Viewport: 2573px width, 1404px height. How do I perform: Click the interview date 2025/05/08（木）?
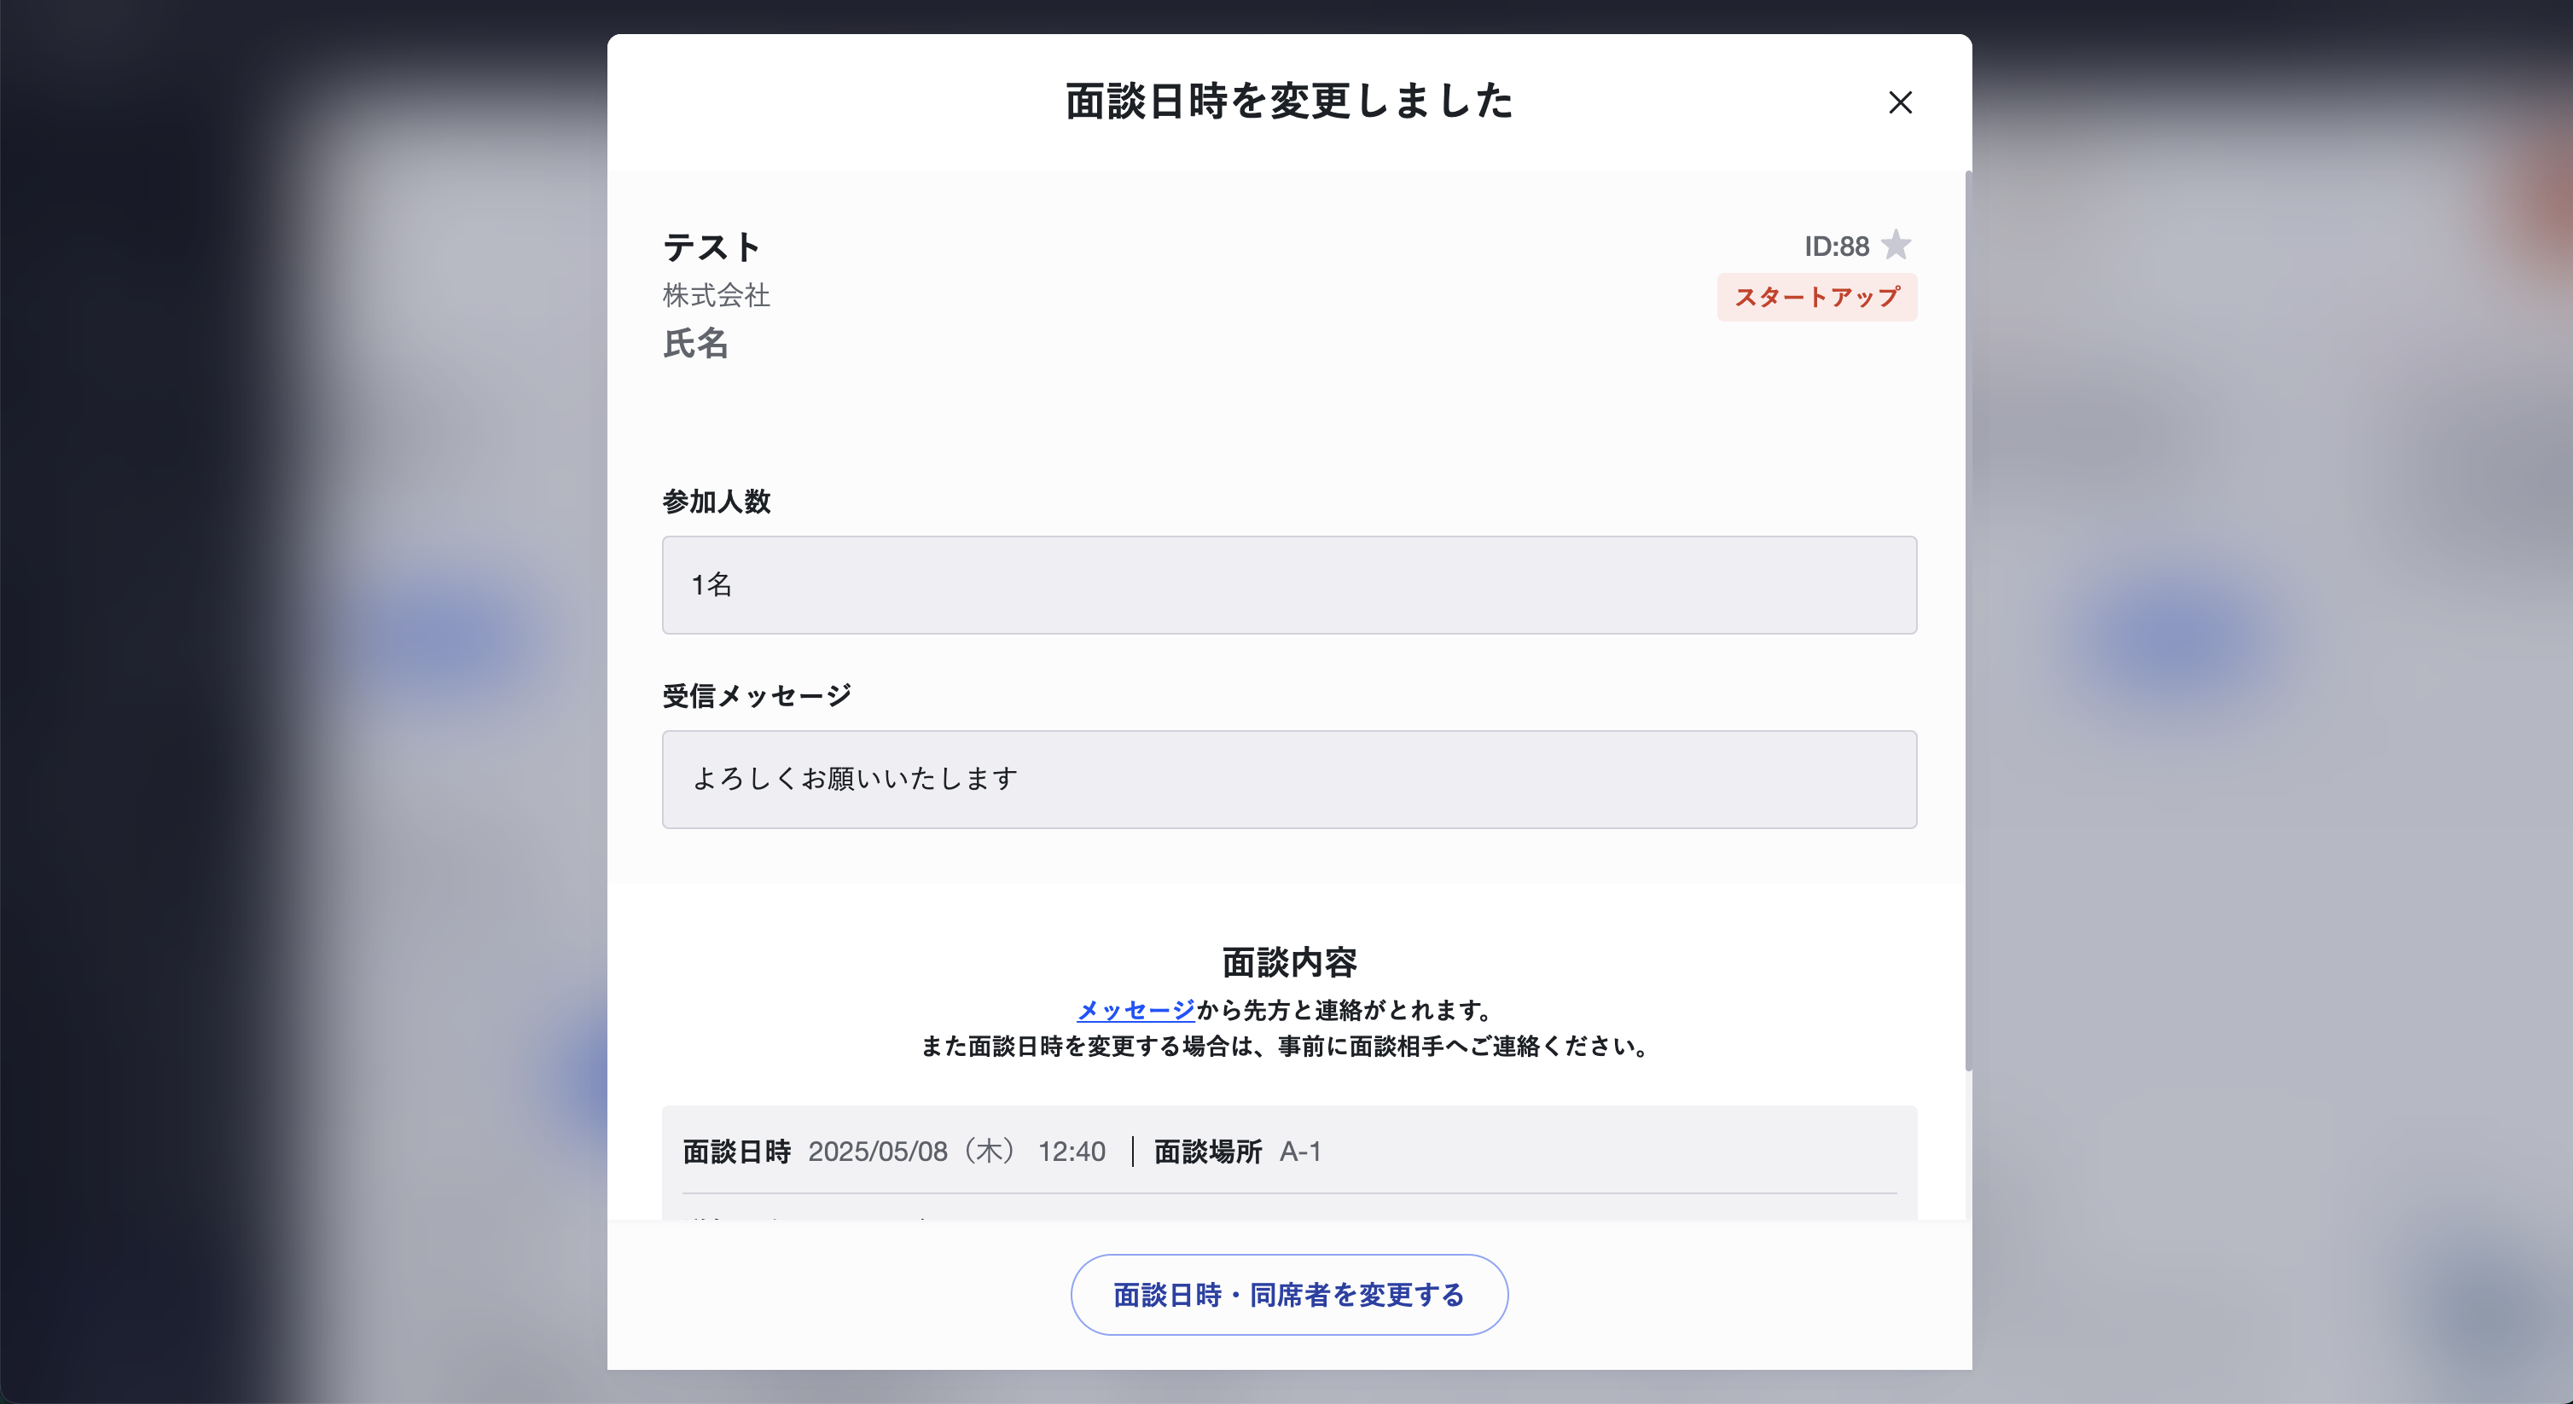(x=913, y=1152)
